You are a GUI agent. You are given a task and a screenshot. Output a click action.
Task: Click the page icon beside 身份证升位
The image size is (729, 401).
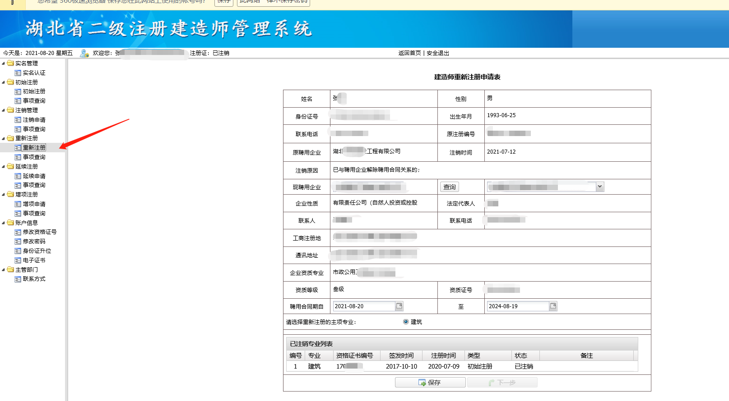pyautogui.click(x=18, y=251)
